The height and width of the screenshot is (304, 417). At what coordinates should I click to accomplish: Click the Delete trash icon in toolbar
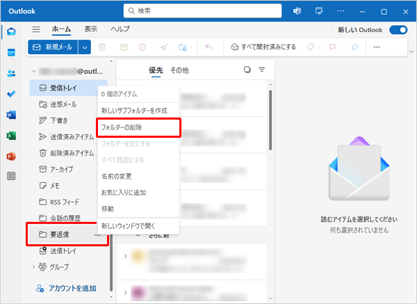pos(102,47)
